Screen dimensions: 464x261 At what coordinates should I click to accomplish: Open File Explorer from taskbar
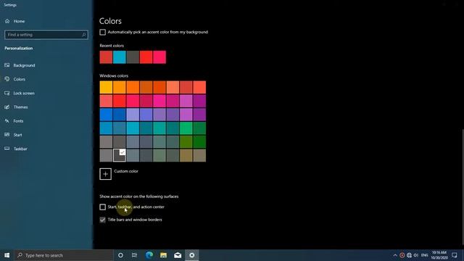(163, 255)
